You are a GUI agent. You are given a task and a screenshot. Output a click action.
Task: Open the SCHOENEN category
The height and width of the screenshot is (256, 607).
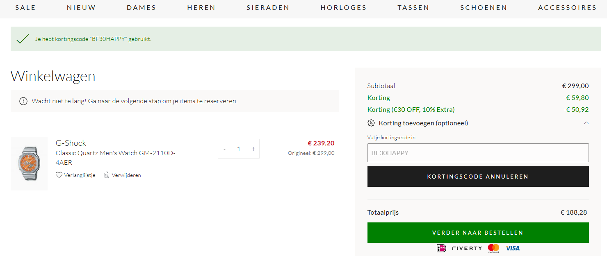(x=484, y=8)
